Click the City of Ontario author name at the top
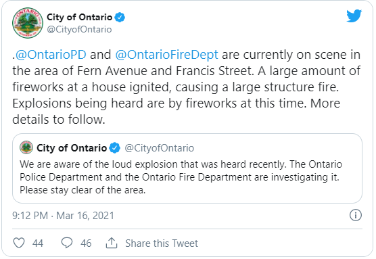The image size is (376, 259). tap(79, 18)
